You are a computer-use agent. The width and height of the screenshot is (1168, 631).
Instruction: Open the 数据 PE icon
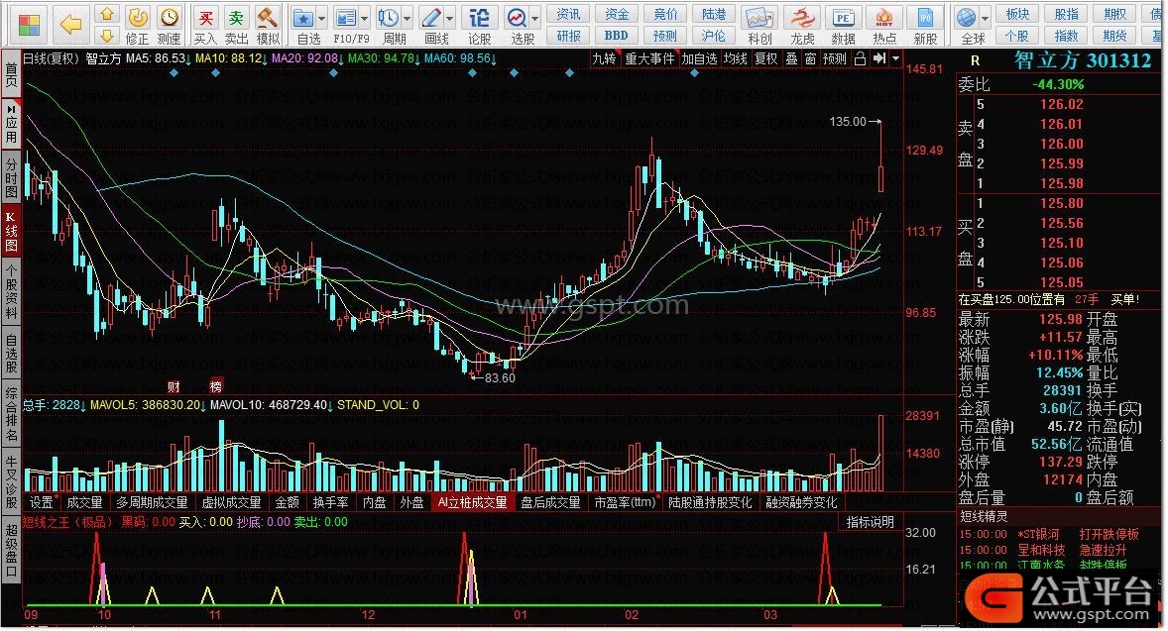tap(843, 17)
